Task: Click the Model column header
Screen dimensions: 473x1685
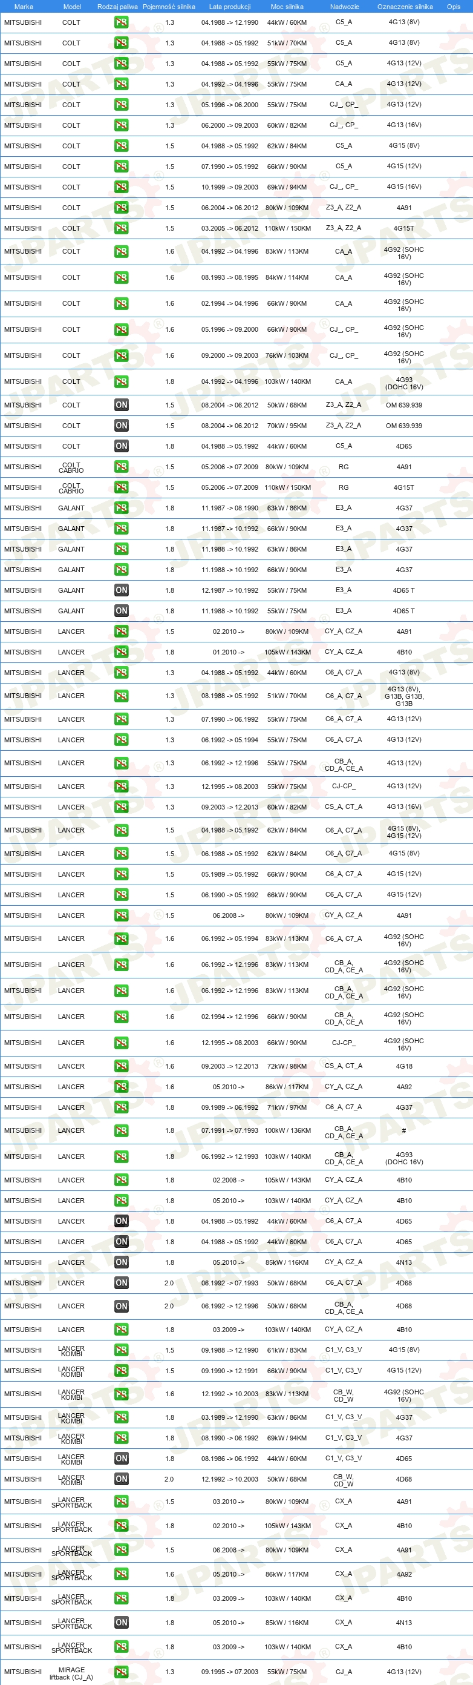Action: point(72,7)
